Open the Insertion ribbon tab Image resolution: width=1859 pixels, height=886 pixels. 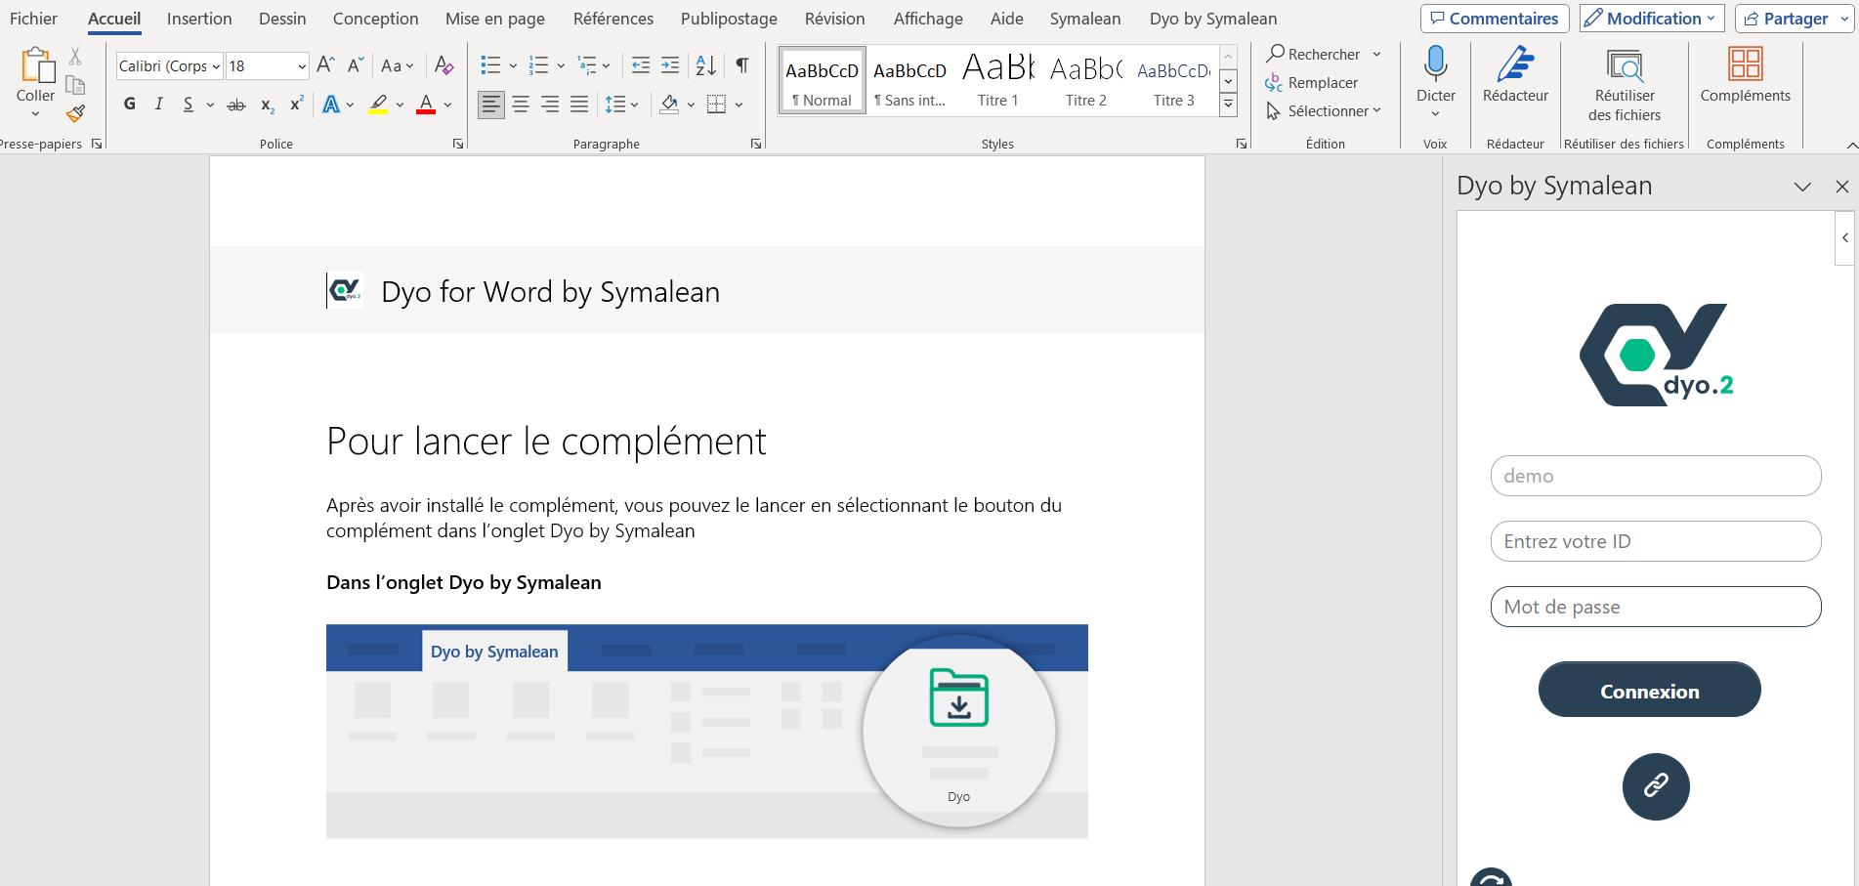pos(199,19)
